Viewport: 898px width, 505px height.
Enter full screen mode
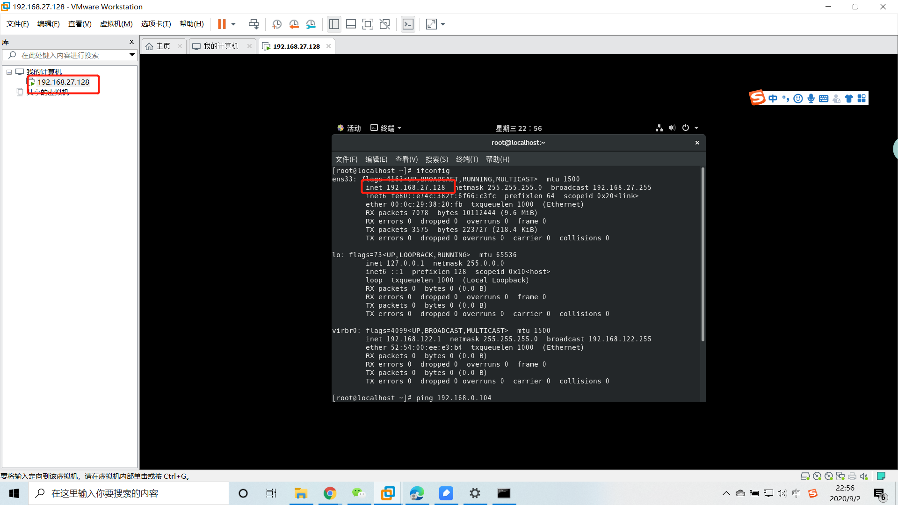(368, 24)
